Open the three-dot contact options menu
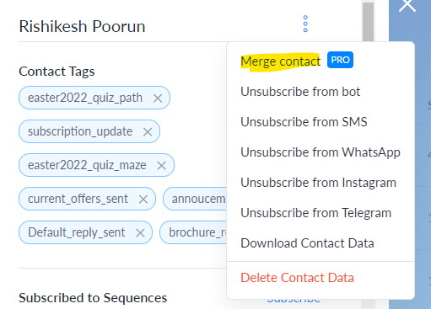Viewport: 431px width, 309px height. [305, 24]
